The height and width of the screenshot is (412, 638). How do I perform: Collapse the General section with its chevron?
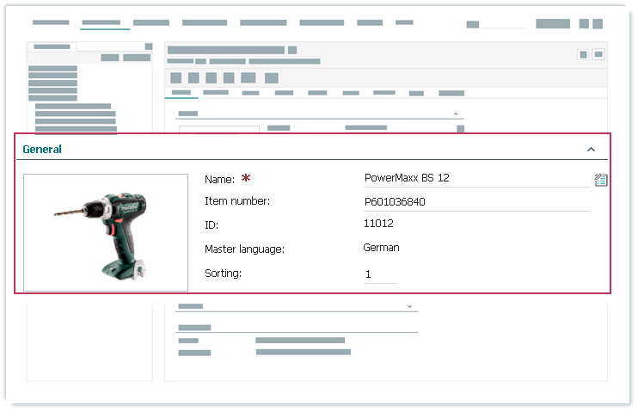[591, 150]
